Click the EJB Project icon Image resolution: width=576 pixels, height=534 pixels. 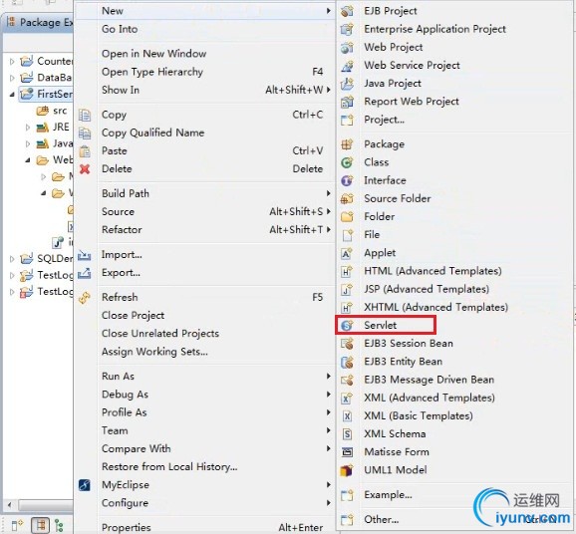pos(347,11)
